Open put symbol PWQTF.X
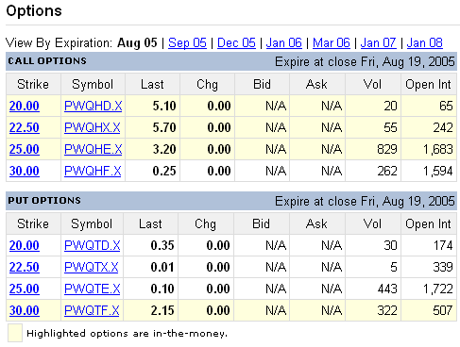This screenshot has height=347, width=460. (x=92, y=310)
